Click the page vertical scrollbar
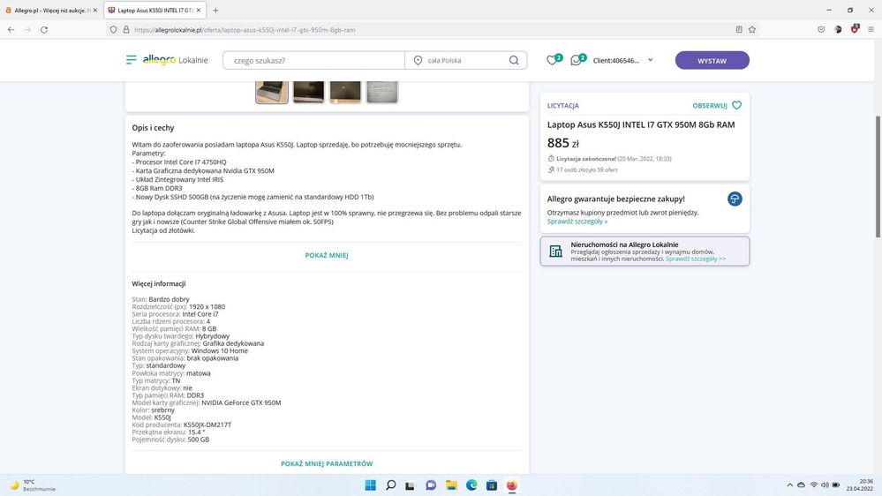The width and height of the screenshot is (882, 496). click(x=877, y=177)
